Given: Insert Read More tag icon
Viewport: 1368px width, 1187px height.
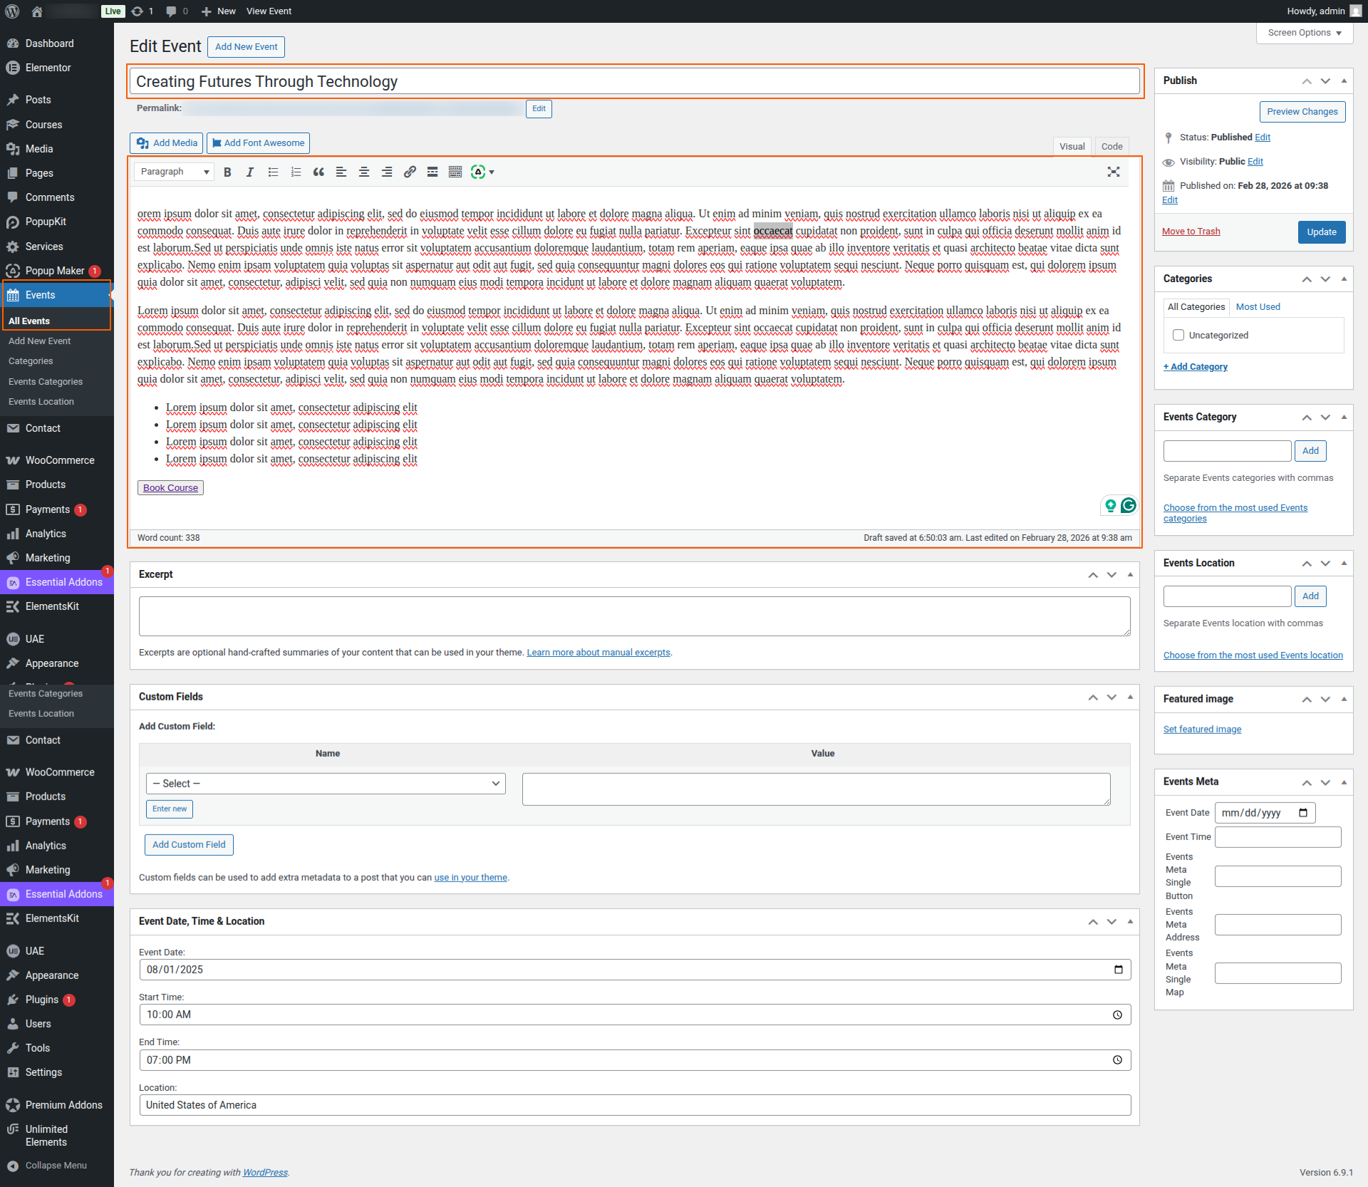Looking at the screenshot, I should click(x=432, y=172).
